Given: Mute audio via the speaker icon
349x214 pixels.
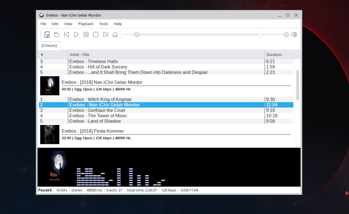Looking at the screenshot, I should coord(294,35).
